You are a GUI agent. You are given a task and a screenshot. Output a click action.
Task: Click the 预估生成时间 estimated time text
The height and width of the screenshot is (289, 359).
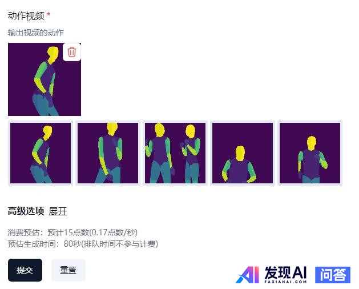(x=83, y=244)
